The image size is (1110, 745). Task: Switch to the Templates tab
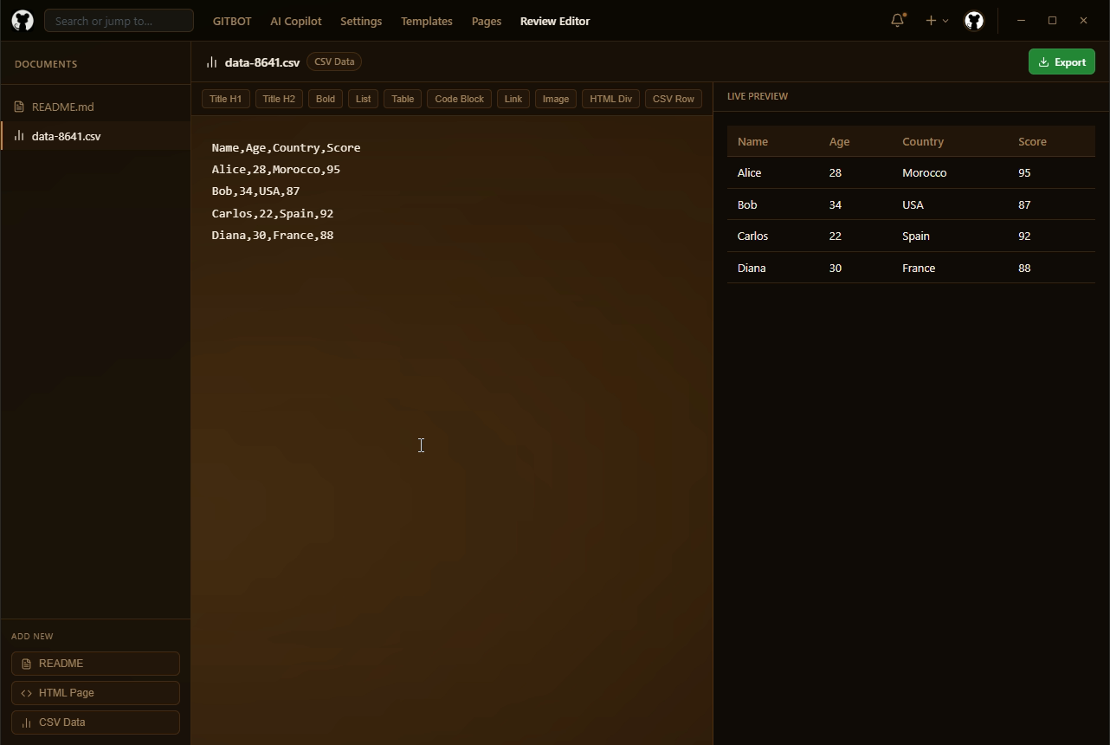pos(426,21)
